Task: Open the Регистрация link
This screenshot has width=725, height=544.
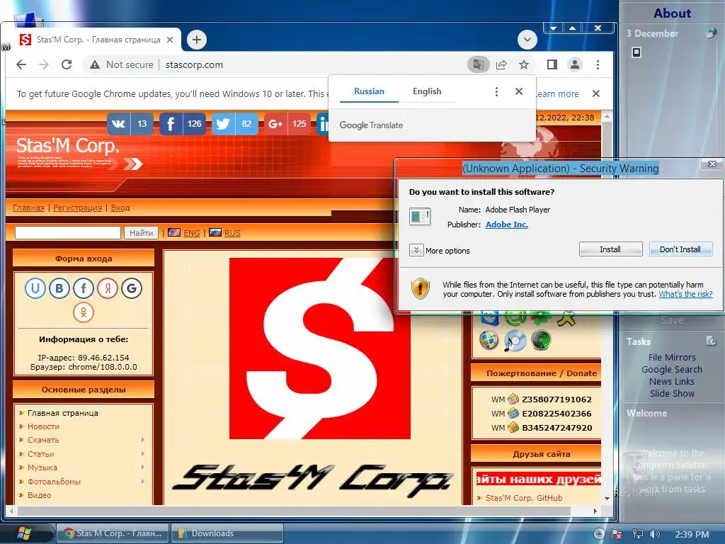Action: coord(77,208)
